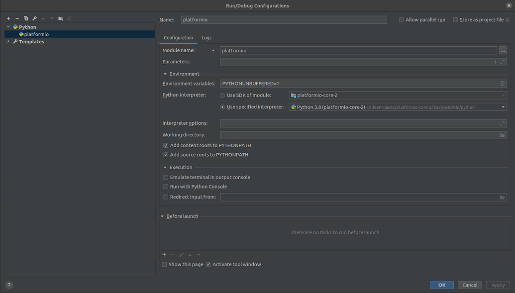Collapse the Before launch section

click(x=162, y=216)
